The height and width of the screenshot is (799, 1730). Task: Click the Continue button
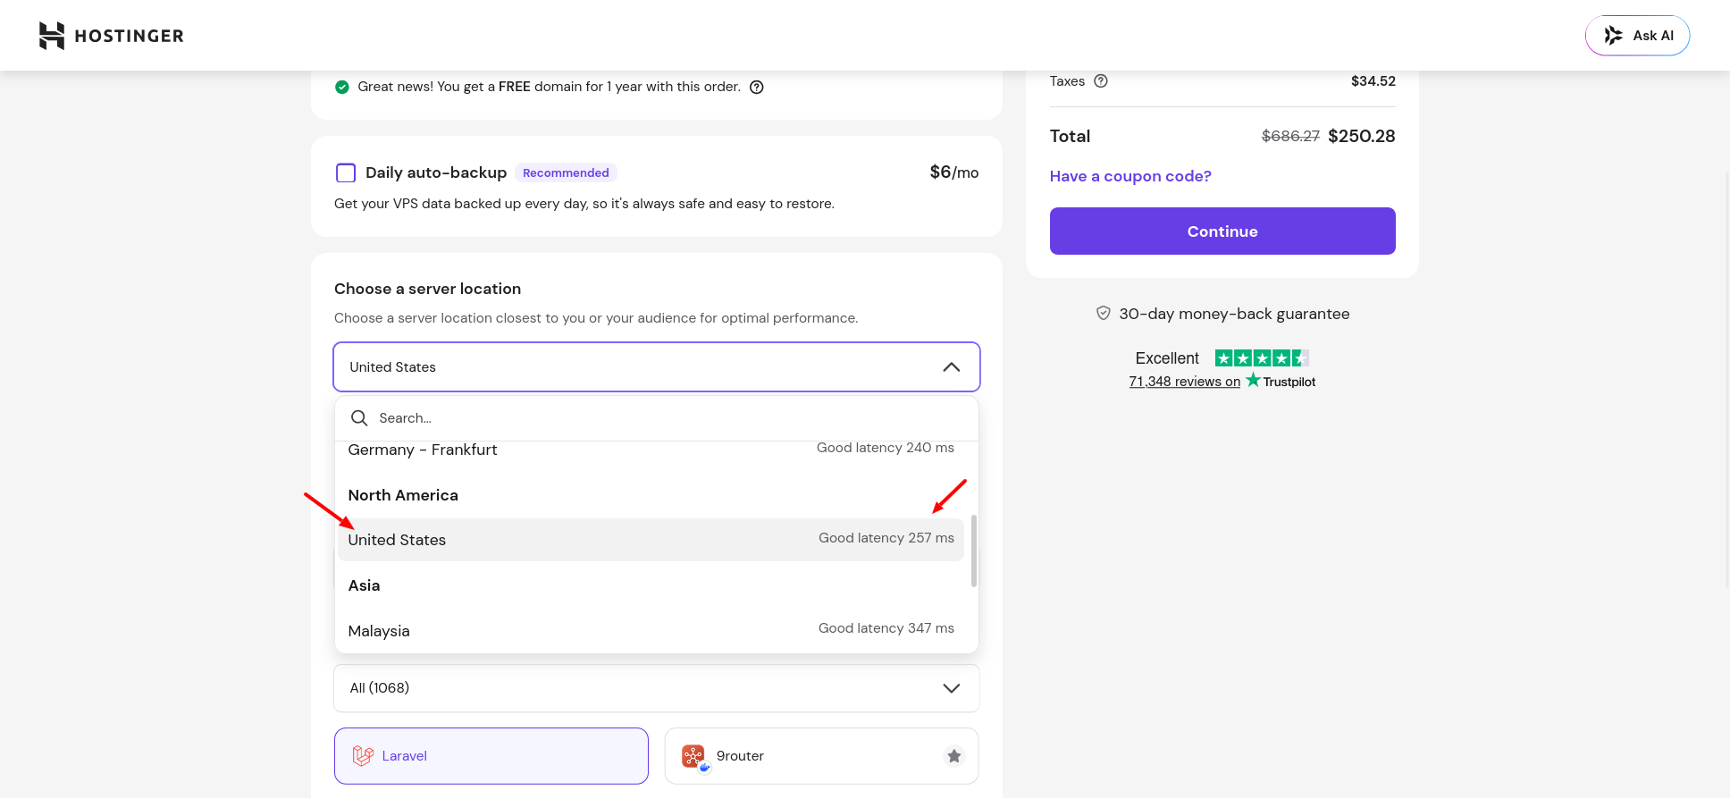(1222, 231)
